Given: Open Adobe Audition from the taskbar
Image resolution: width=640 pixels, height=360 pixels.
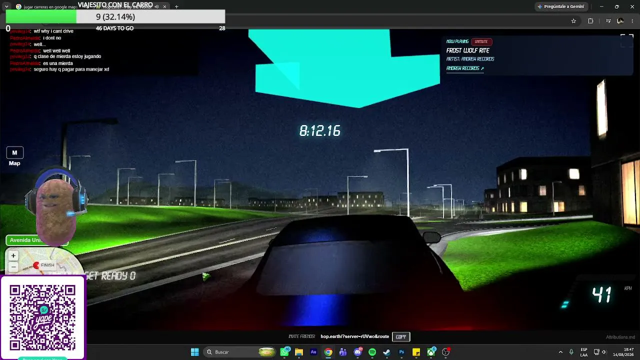Looking at the screenshot, I should (313, 352).
